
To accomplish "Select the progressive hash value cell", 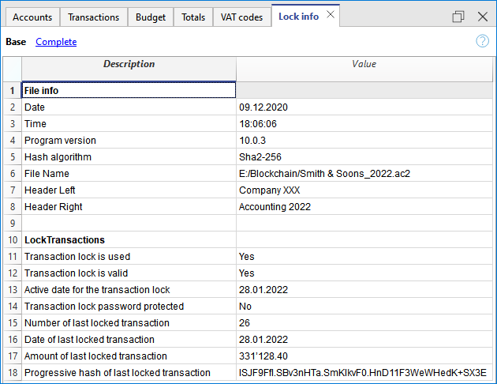I will point(364,373).
